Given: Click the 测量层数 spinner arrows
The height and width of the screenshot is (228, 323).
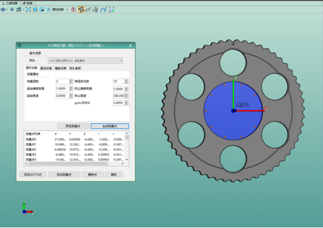Looking at the screenshot, I should point(71,81).
